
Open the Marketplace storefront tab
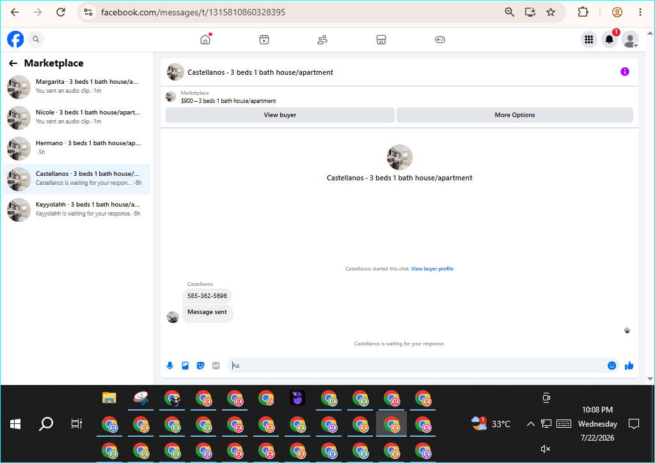[x=381, y=40]
